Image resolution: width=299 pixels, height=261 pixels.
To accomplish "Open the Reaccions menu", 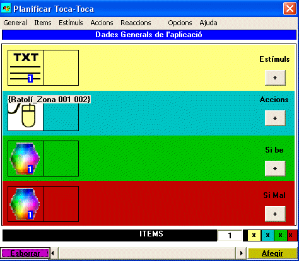I will [x=136, y=23].
